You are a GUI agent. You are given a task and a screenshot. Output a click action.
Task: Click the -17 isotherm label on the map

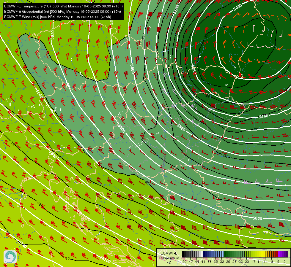[67, 258]
